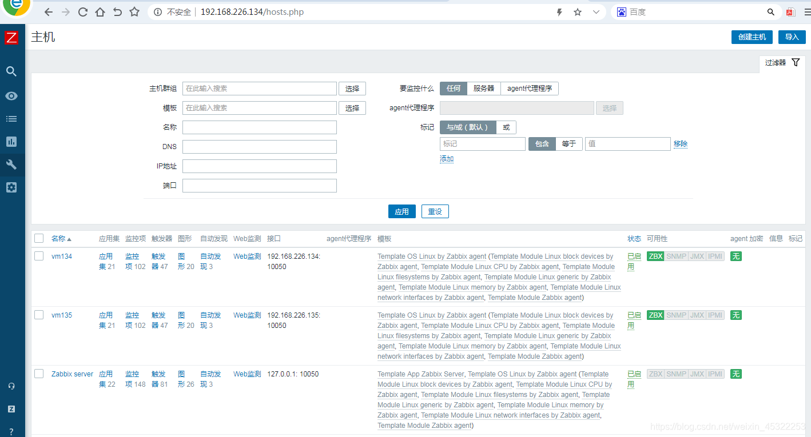Click the browser forward arrow
Image resolution: width=811 pixels, height=437 pixels.
pyautogui.click(x=66, y=12)
